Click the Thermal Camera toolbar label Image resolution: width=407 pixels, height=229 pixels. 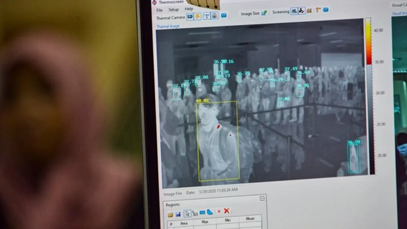tap(170, 18)
